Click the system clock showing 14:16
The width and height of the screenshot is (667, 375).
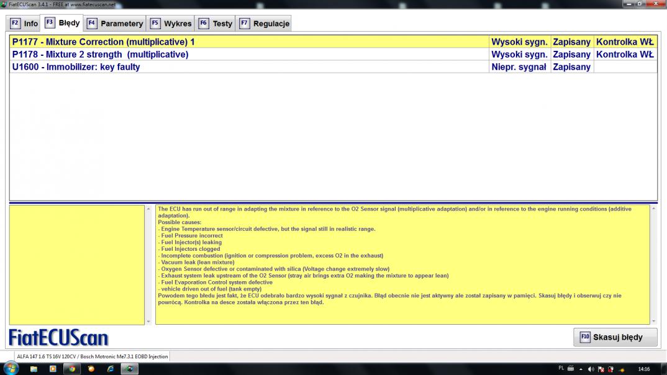[x=644, y=369]
